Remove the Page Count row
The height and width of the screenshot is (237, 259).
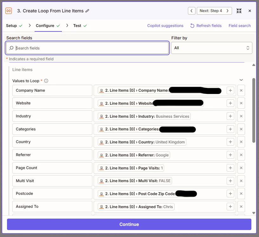click(241, 168)
